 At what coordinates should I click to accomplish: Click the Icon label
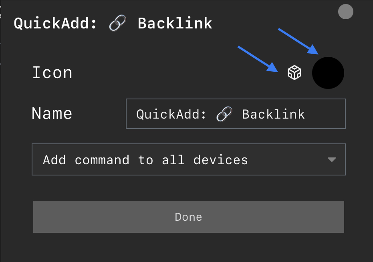(52, 73)
